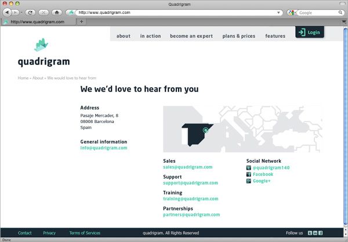
Task: Click the training@quadrigram.com link
Action: coord(191,198)
